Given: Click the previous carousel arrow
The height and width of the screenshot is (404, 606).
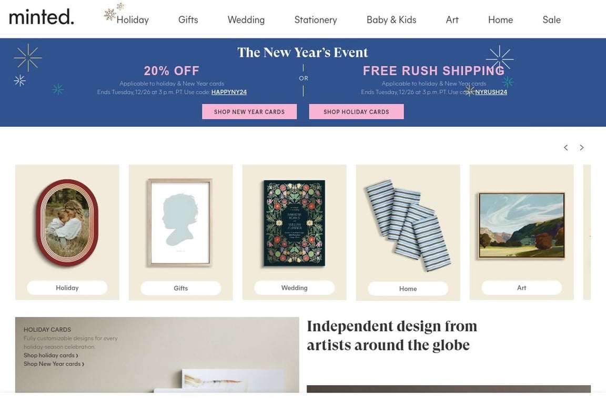Looking at the screenshot, I should coord(565,148).
